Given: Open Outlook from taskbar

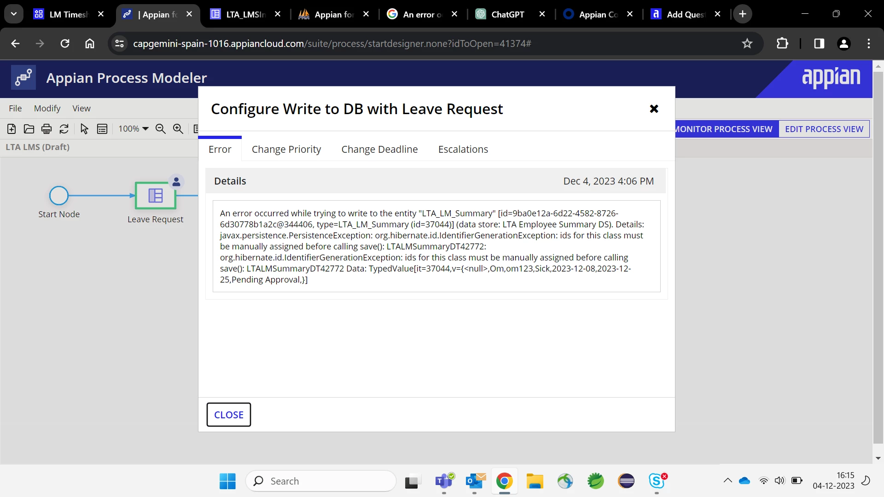Looking at the screenshot, I should click(475, 481).
